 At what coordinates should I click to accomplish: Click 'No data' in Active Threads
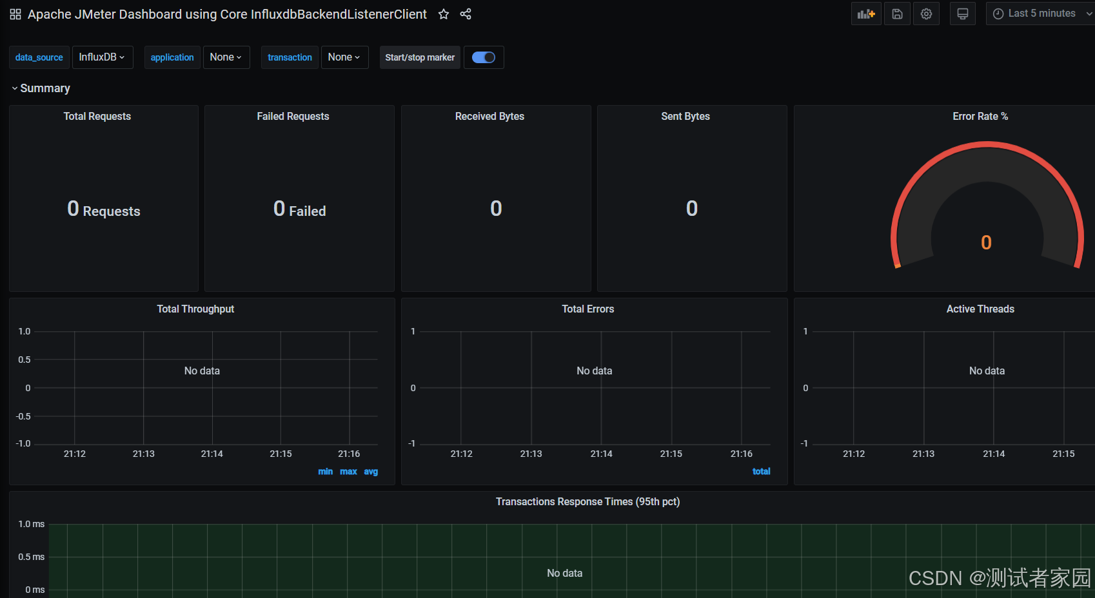tap(987, 371)
